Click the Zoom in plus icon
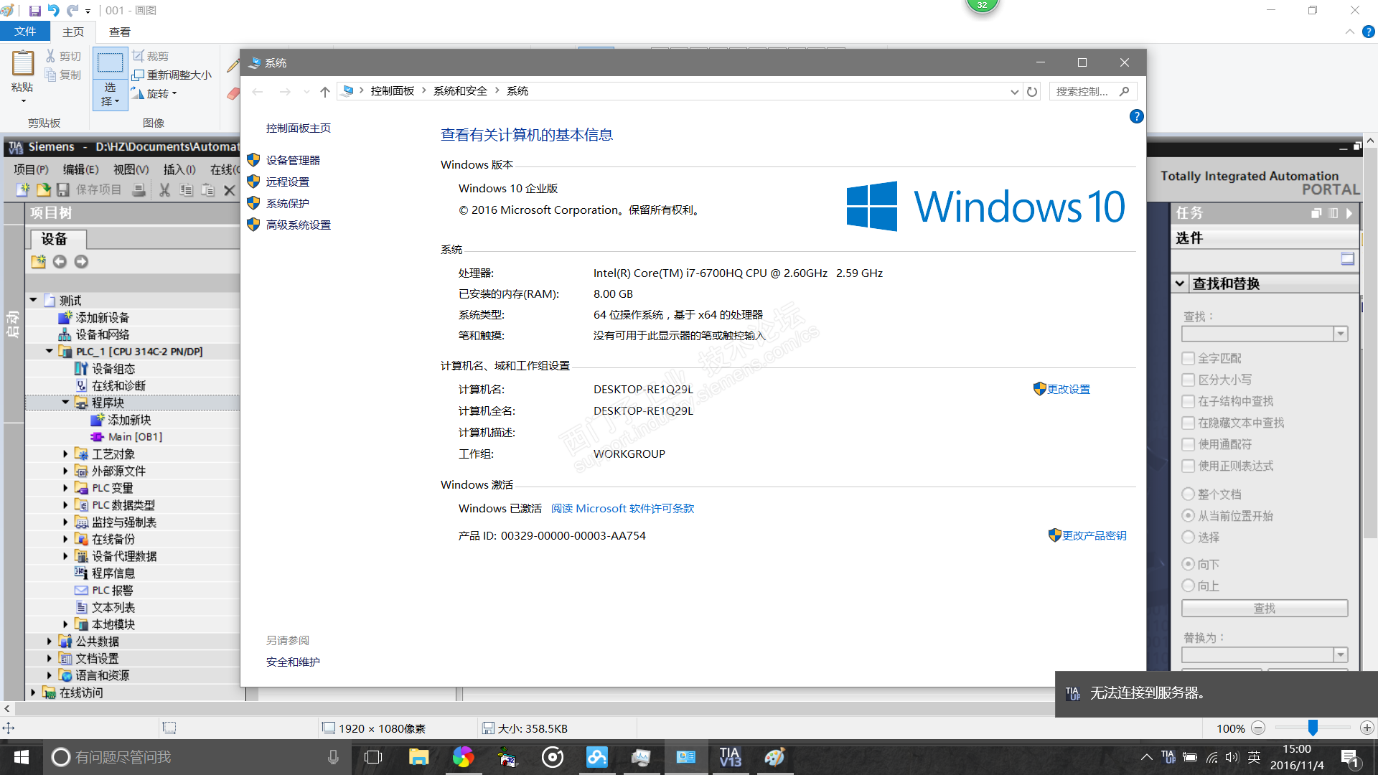Screen dimensions: 1378x775 point(1367,728)
